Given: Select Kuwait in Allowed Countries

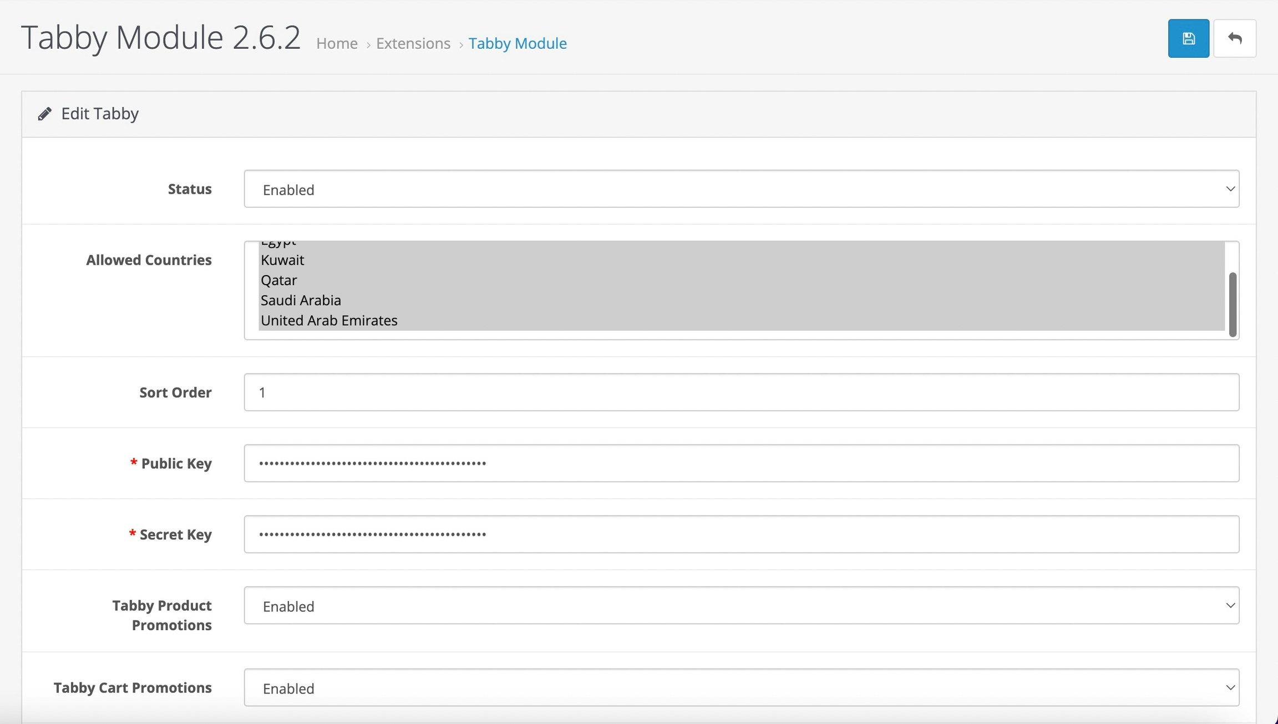Looking at the screenshot, I should (741, 260).
